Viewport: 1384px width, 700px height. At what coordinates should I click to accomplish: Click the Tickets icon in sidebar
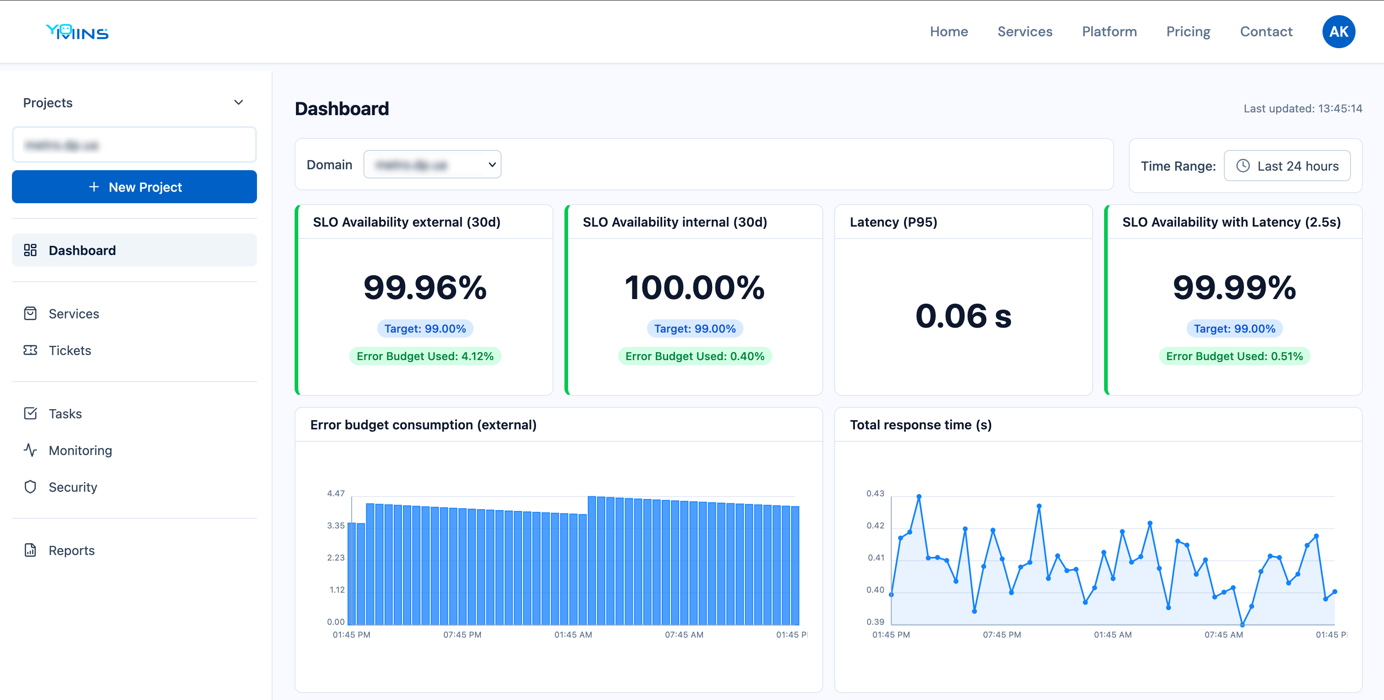point(30,350)
